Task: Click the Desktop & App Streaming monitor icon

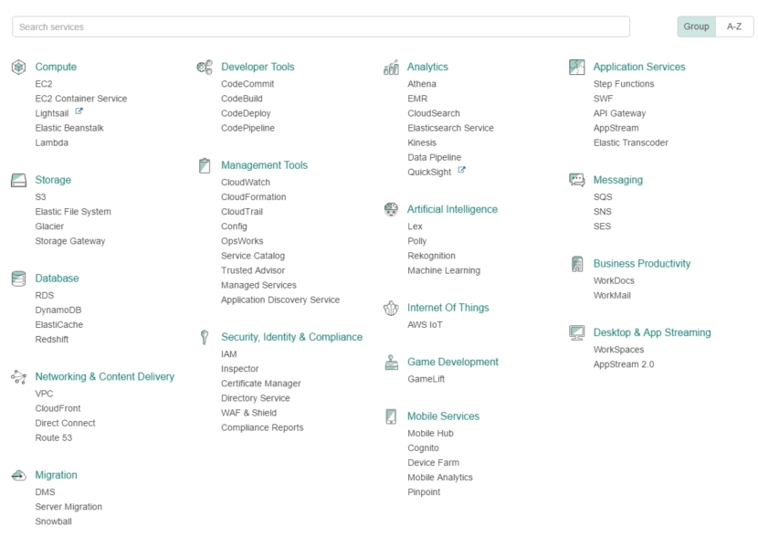Action: 576,333
